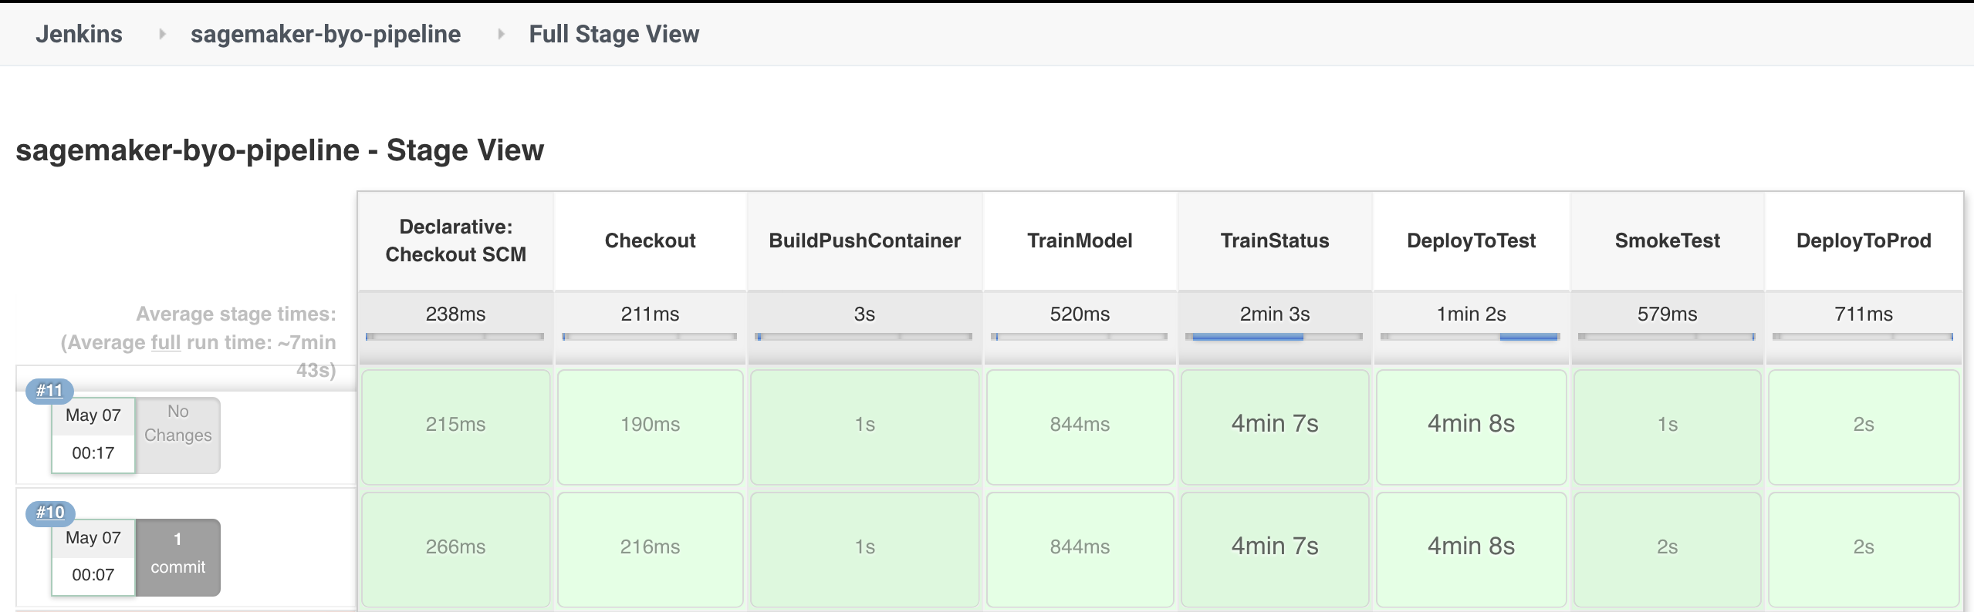The height and width of the screenshot is (612, 1974).
Task: Click the 'full' run time link
Action: click(165, 342)
